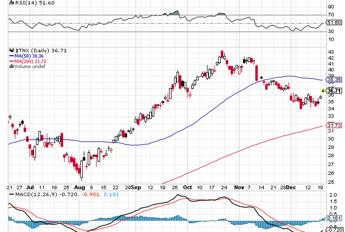The height and width of the screenshot is (232, 345).
Task: Click the 0.181 MACD histogram value tag
Action: [334, 219]
